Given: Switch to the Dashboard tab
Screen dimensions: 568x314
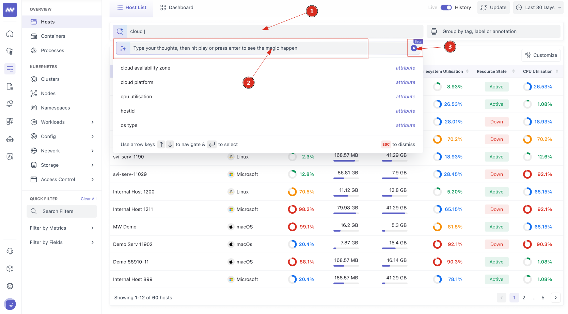Looking at the screenshot, I should point(177,7).
